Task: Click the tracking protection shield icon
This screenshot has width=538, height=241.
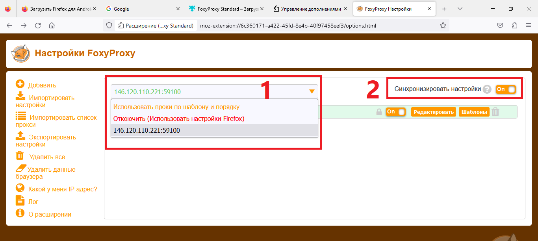Action: point(109,26)
